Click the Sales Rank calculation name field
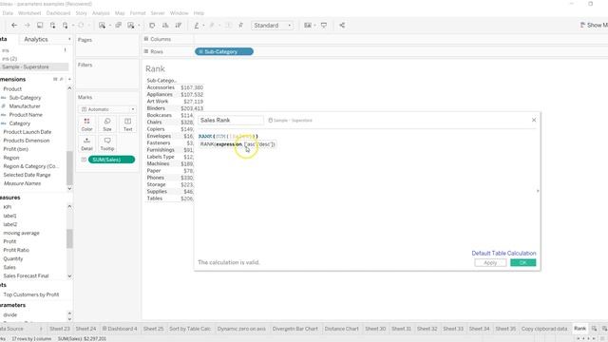The width and height of the screenshot is (608, 342). (x=230, y=121)
